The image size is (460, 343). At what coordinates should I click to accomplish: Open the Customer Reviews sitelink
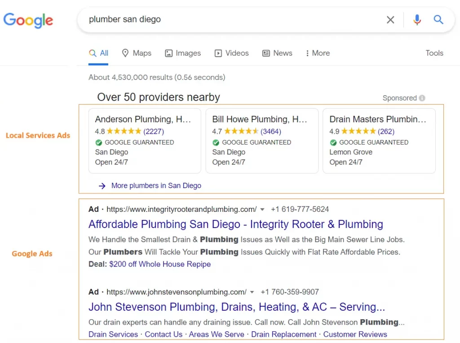(355, 334)
